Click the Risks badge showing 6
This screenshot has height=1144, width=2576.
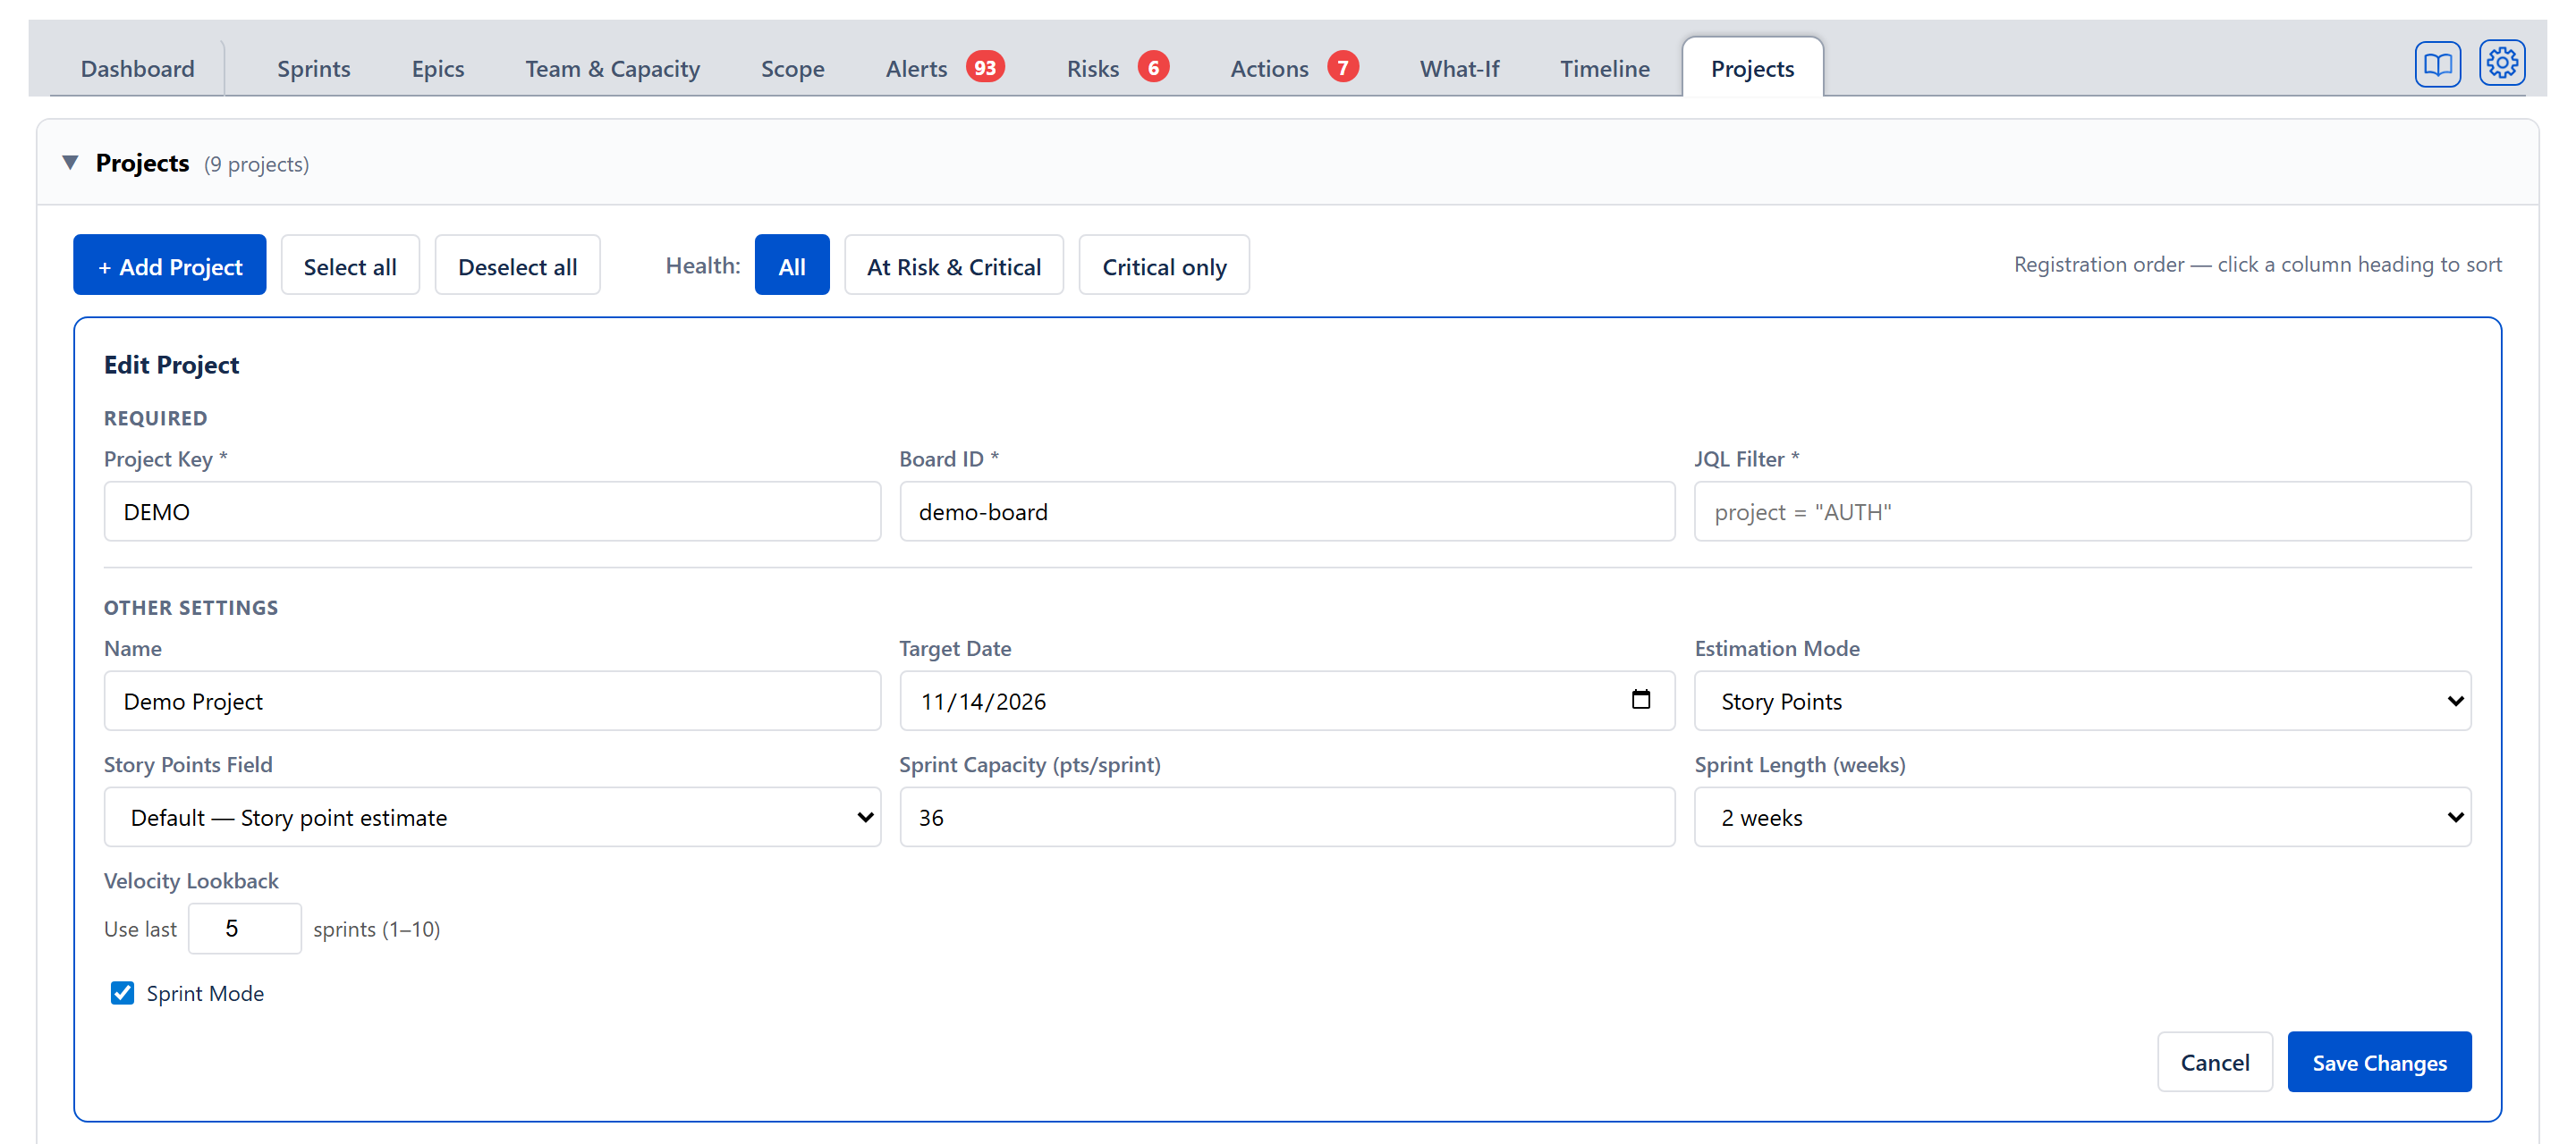coord(1153,67)
